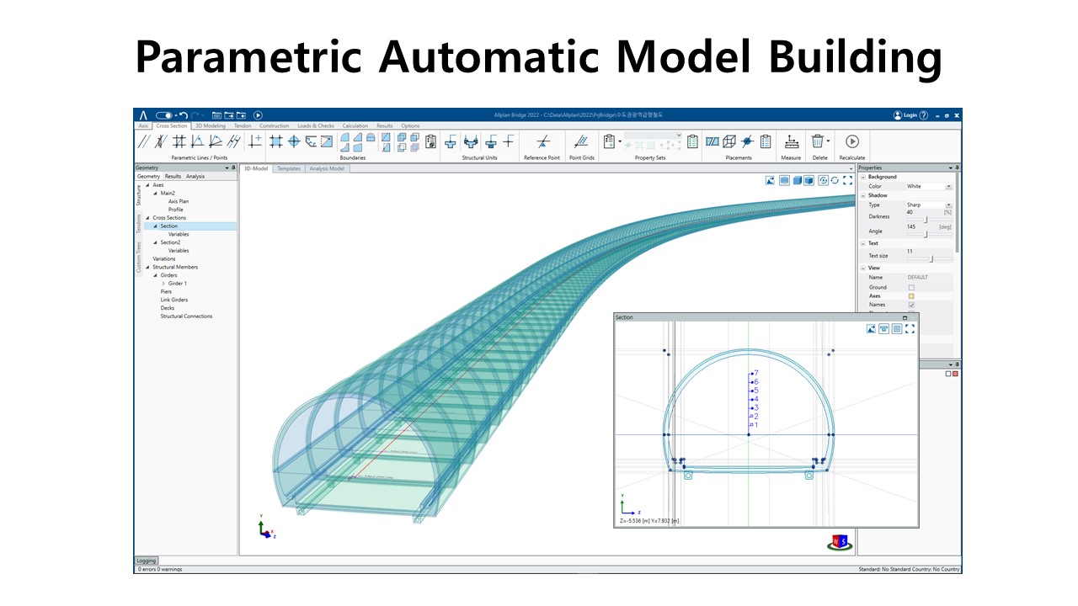1078x606 pixels.
Task: Click the Point Grids icon
Action: (581, 141)
